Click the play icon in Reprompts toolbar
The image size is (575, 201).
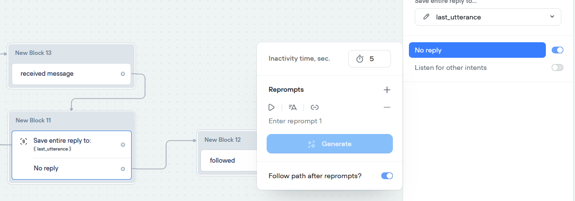[271, 107]
